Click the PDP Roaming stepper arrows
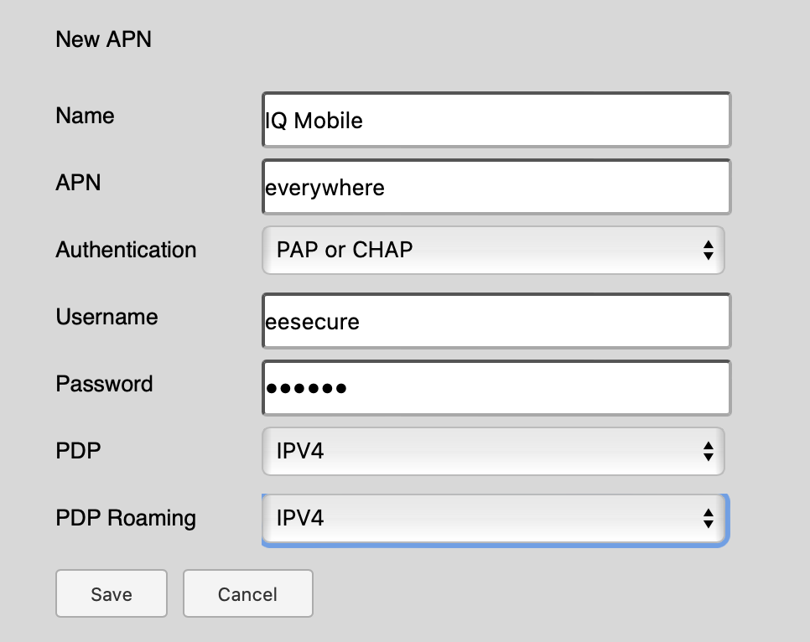This screenshot has height=642, width=810. (x=709, y=519)
